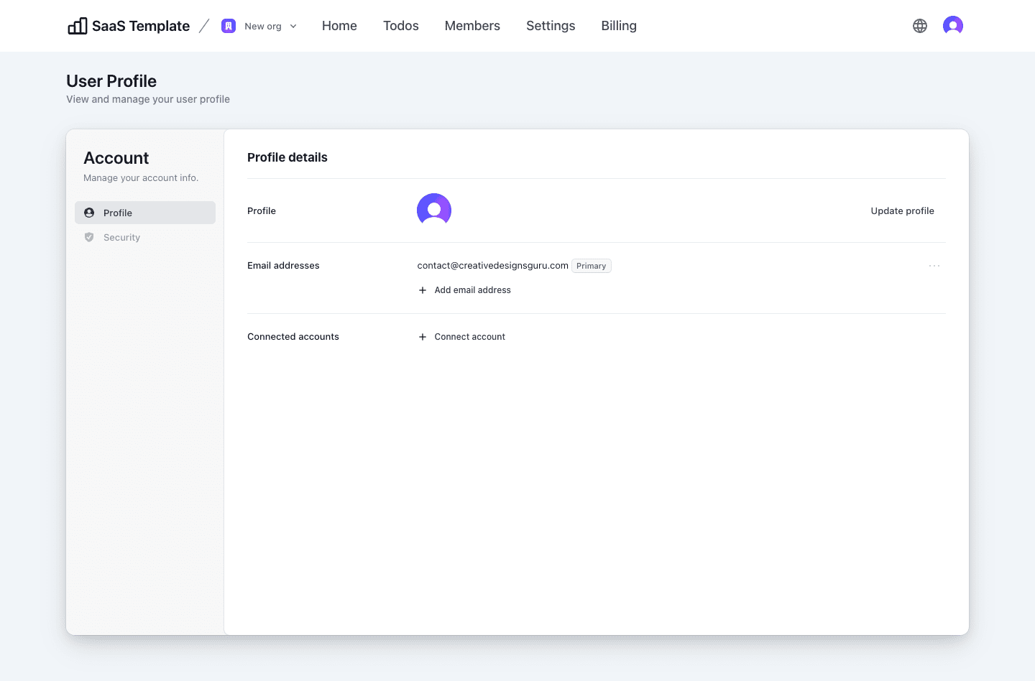This screenshot has height=681, width=1035.
Task: Click the New org organization avatar icon
Action: click(x=229, y=25)
